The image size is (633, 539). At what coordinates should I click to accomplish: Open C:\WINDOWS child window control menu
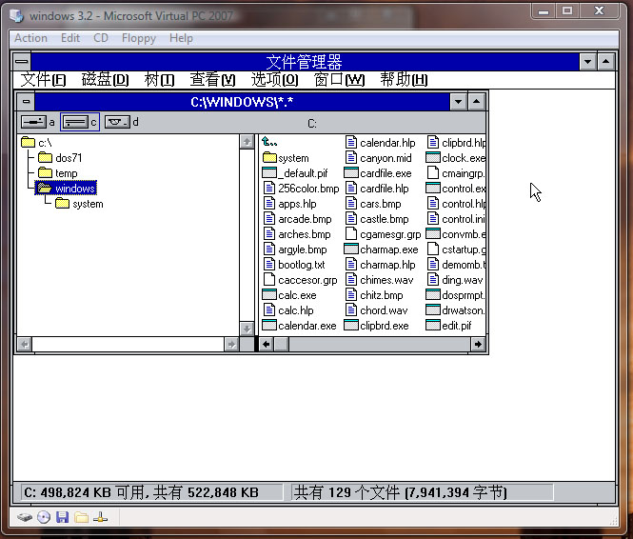tap(27, 101)
